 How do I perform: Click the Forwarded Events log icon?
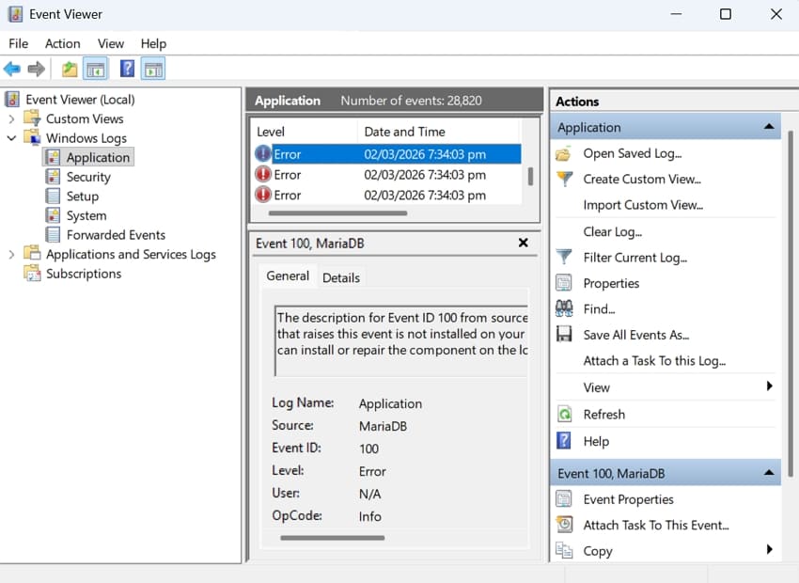coord(53,234)
